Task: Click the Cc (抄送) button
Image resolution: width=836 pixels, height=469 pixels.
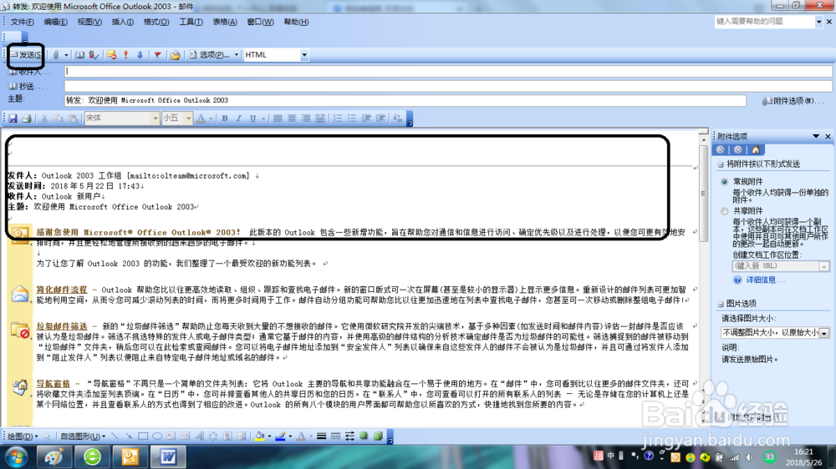Action: pyautogui.click(x=26, y=86)
